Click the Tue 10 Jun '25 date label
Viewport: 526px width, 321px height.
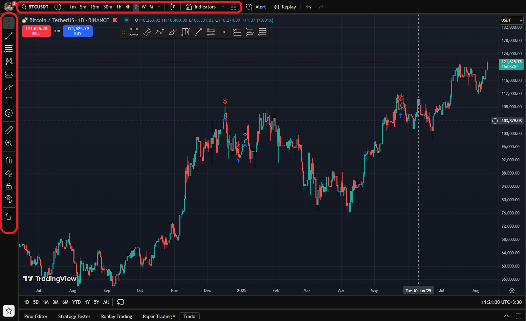click(418, 291)
